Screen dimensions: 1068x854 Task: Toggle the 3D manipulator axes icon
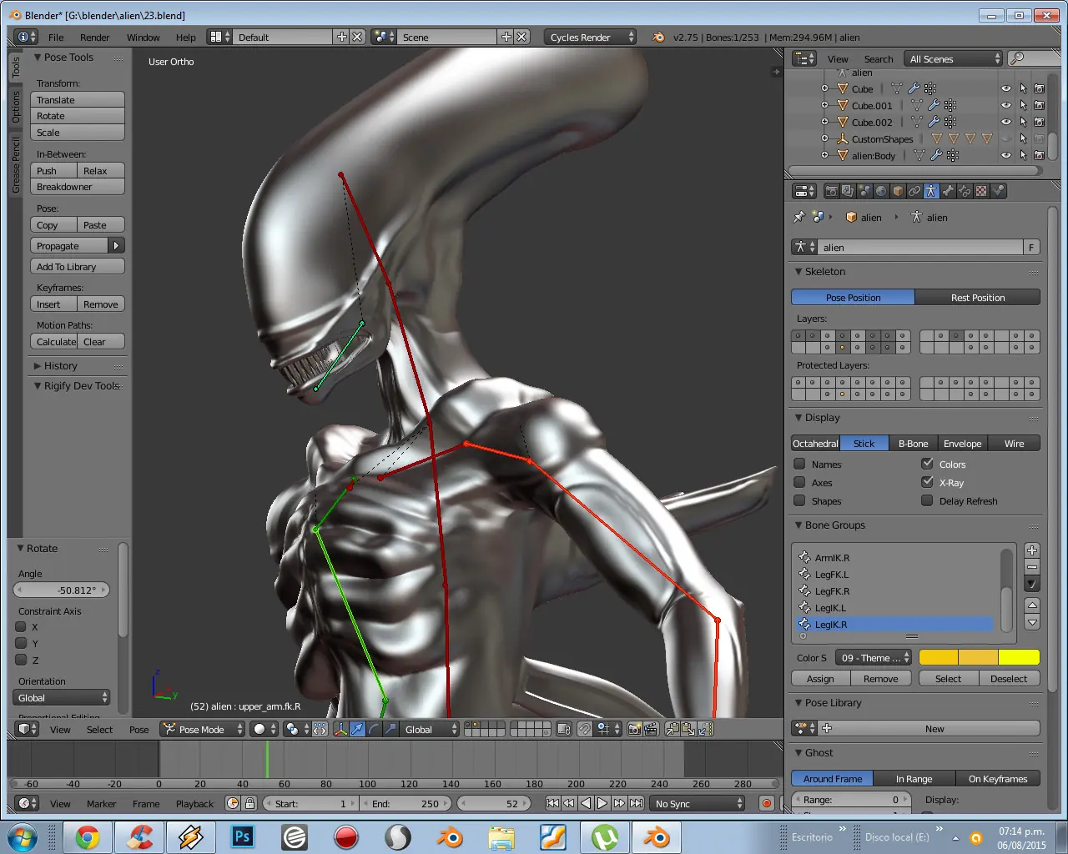point(340,729)
